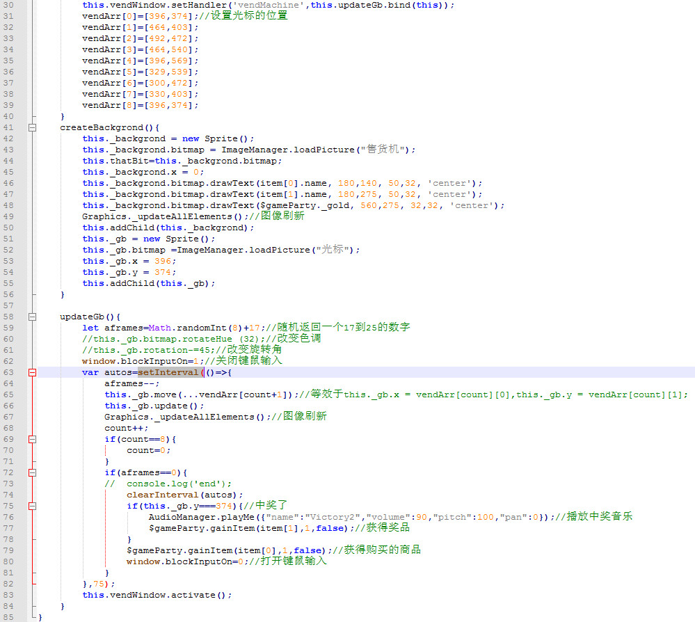Collapse the createBackgrond() function fold on line 41

(x=33, y=128)
